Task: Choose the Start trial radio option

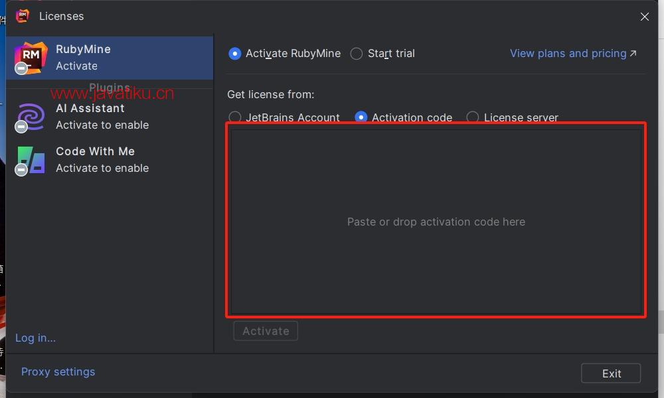Action: 357,54
